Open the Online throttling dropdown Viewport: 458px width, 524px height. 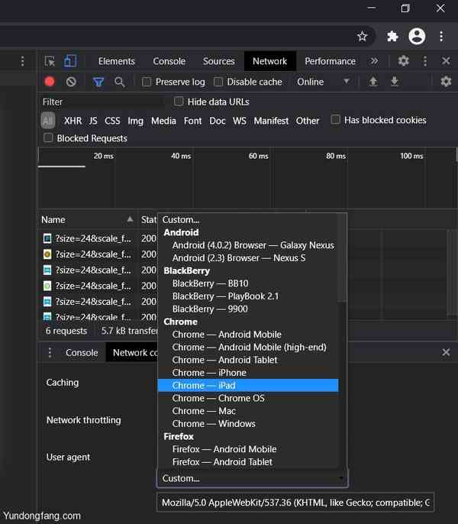coord(323,82)
